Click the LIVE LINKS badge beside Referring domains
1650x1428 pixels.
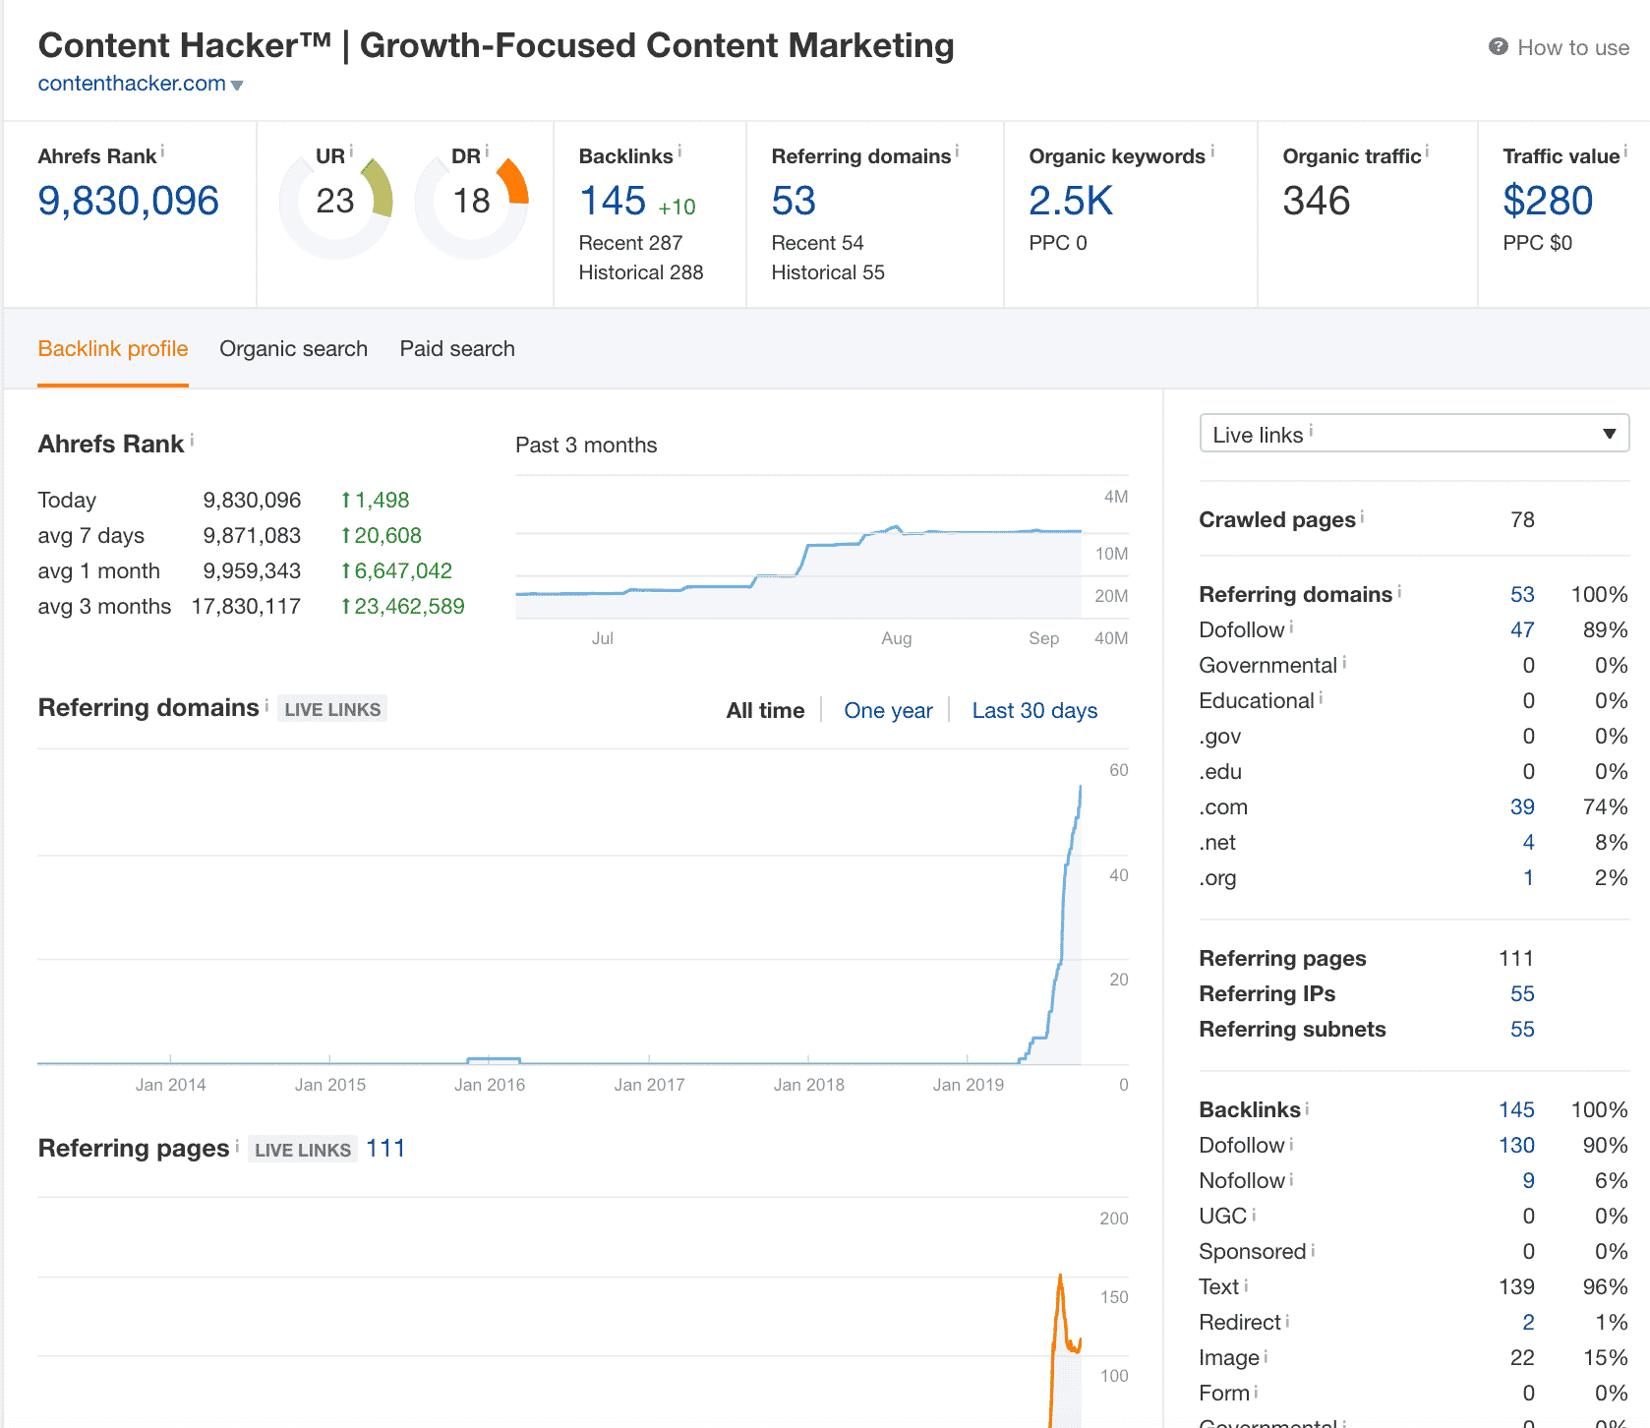click(x=332, y=709)
